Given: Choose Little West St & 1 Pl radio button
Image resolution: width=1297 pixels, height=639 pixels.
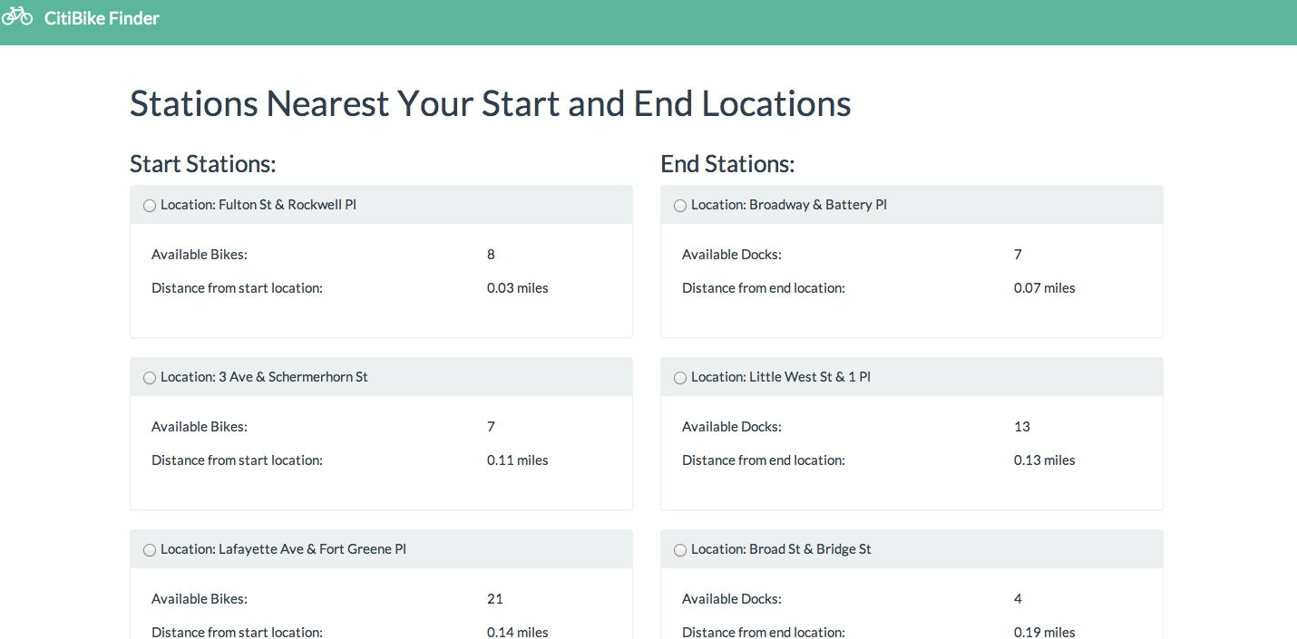Looking at the screenshot, I should (x=680, y=378).
